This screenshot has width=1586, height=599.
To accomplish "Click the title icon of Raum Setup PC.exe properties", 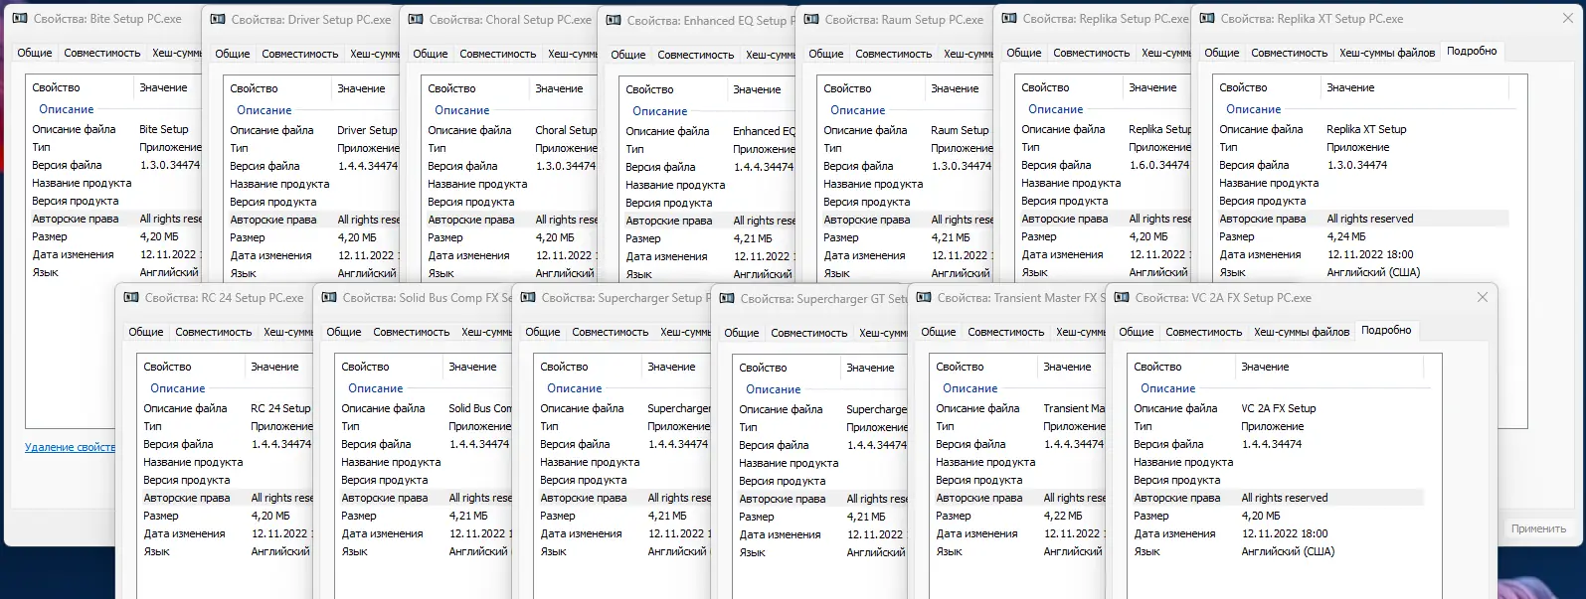I will (x=810, y=20).
